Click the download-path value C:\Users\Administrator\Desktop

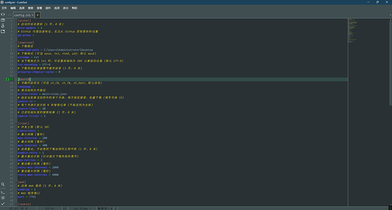click(68, 50)
